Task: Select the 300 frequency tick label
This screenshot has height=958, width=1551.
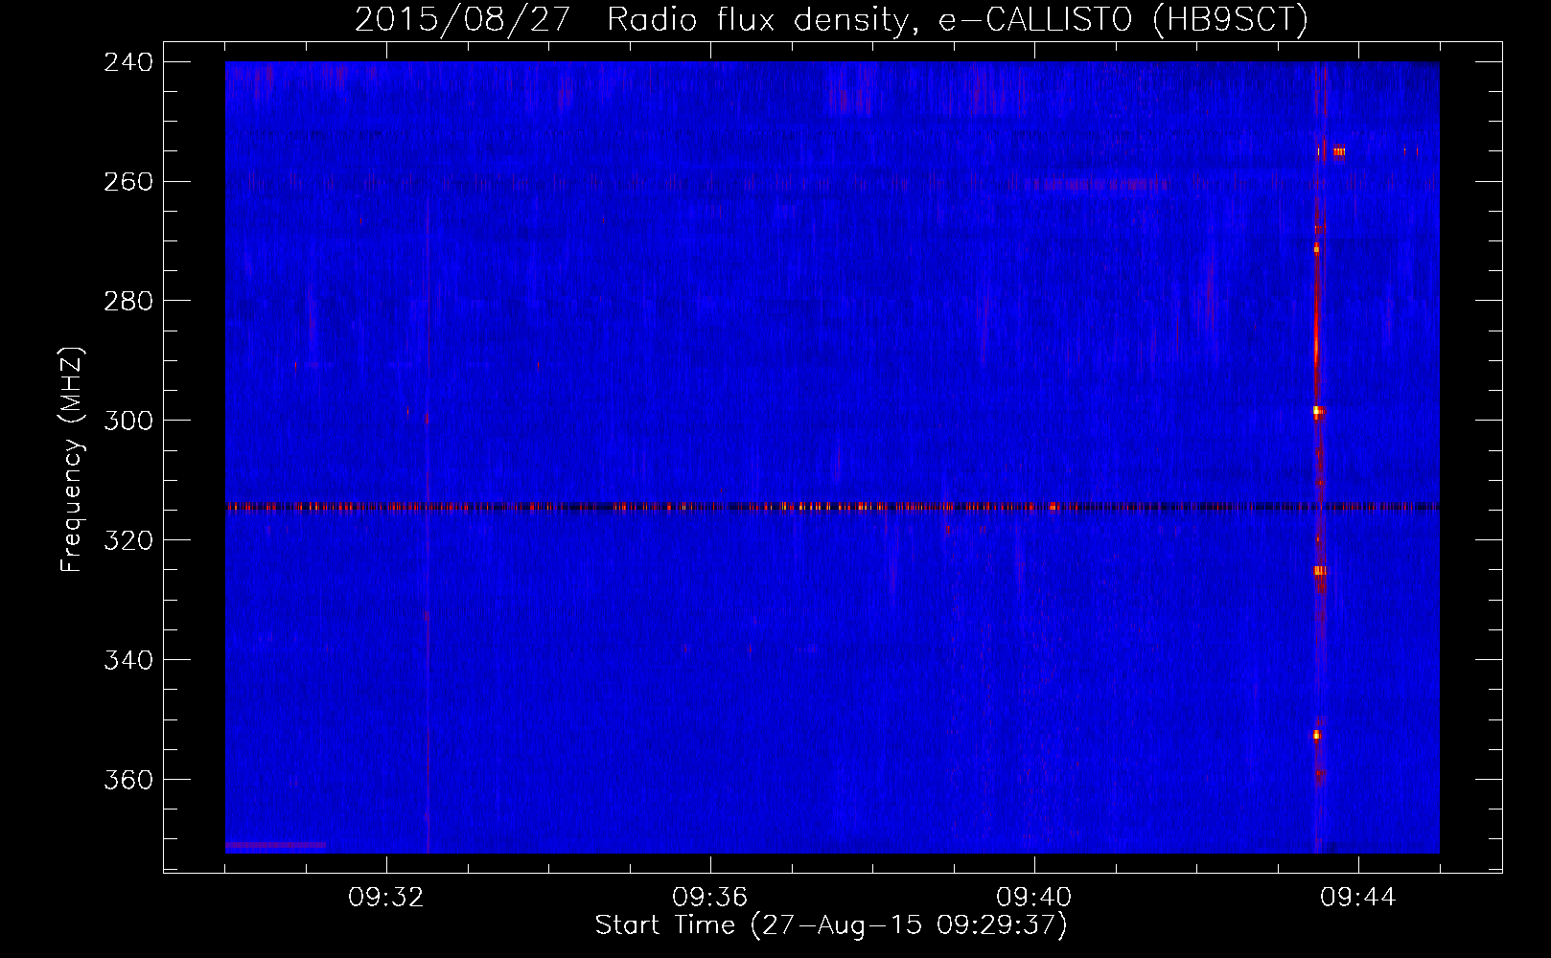Action: point(128,421)
